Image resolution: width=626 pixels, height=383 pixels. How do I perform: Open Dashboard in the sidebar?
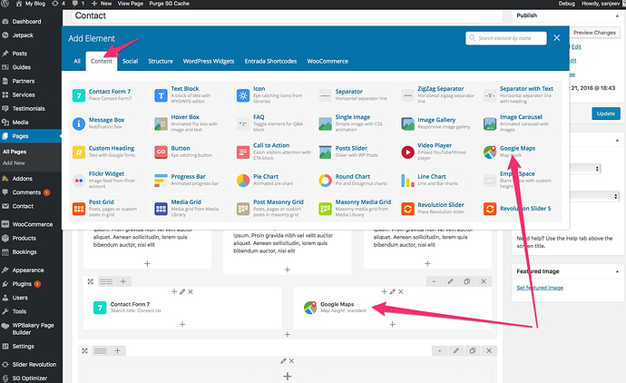coord(26,21)
